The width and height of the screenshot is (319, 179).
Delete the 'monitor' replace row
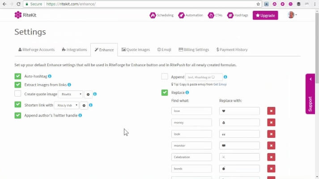click(x=271, y=145)
